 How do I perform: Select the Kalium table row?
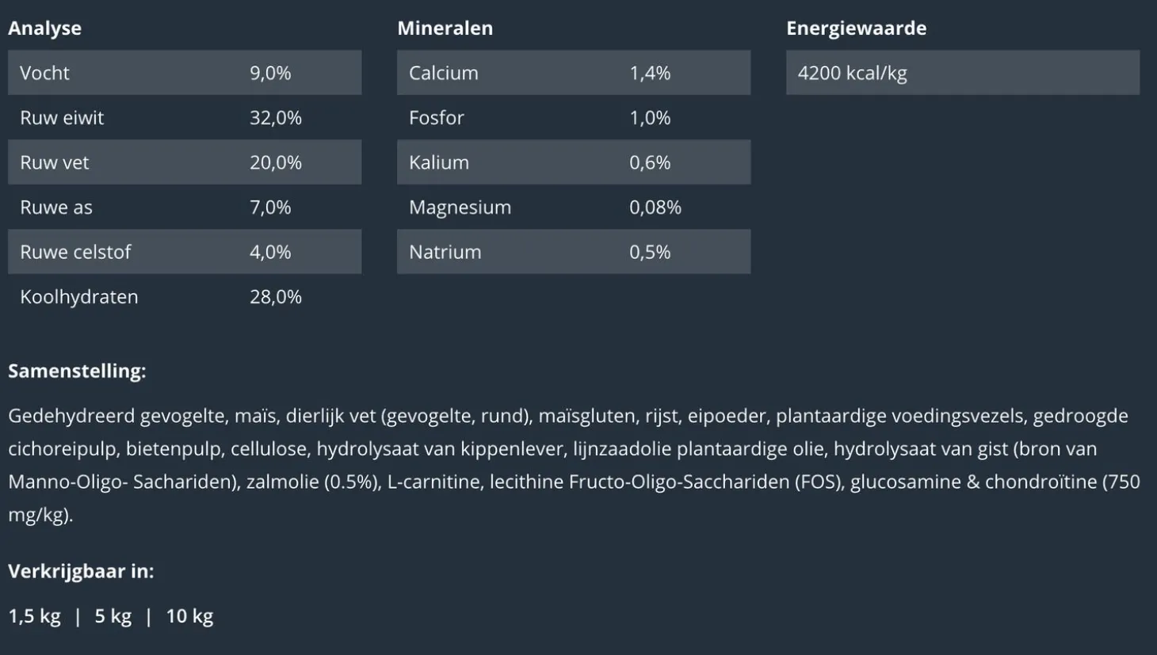click(573, 162)
